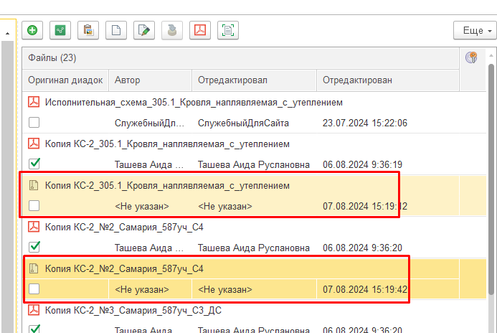Click the scan document toolbar icon
This screenshot has height=333, width=497.
[x=228, y=30]
